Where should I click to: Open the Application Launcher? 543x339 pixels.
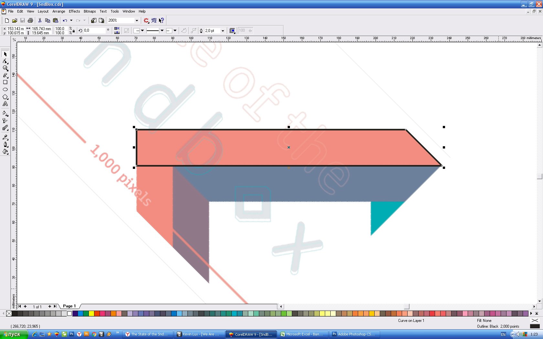146,20
